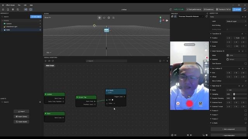248x139 pixels.
Task: Collapse the Mesh Renderer section
Action: coord(211,51)
